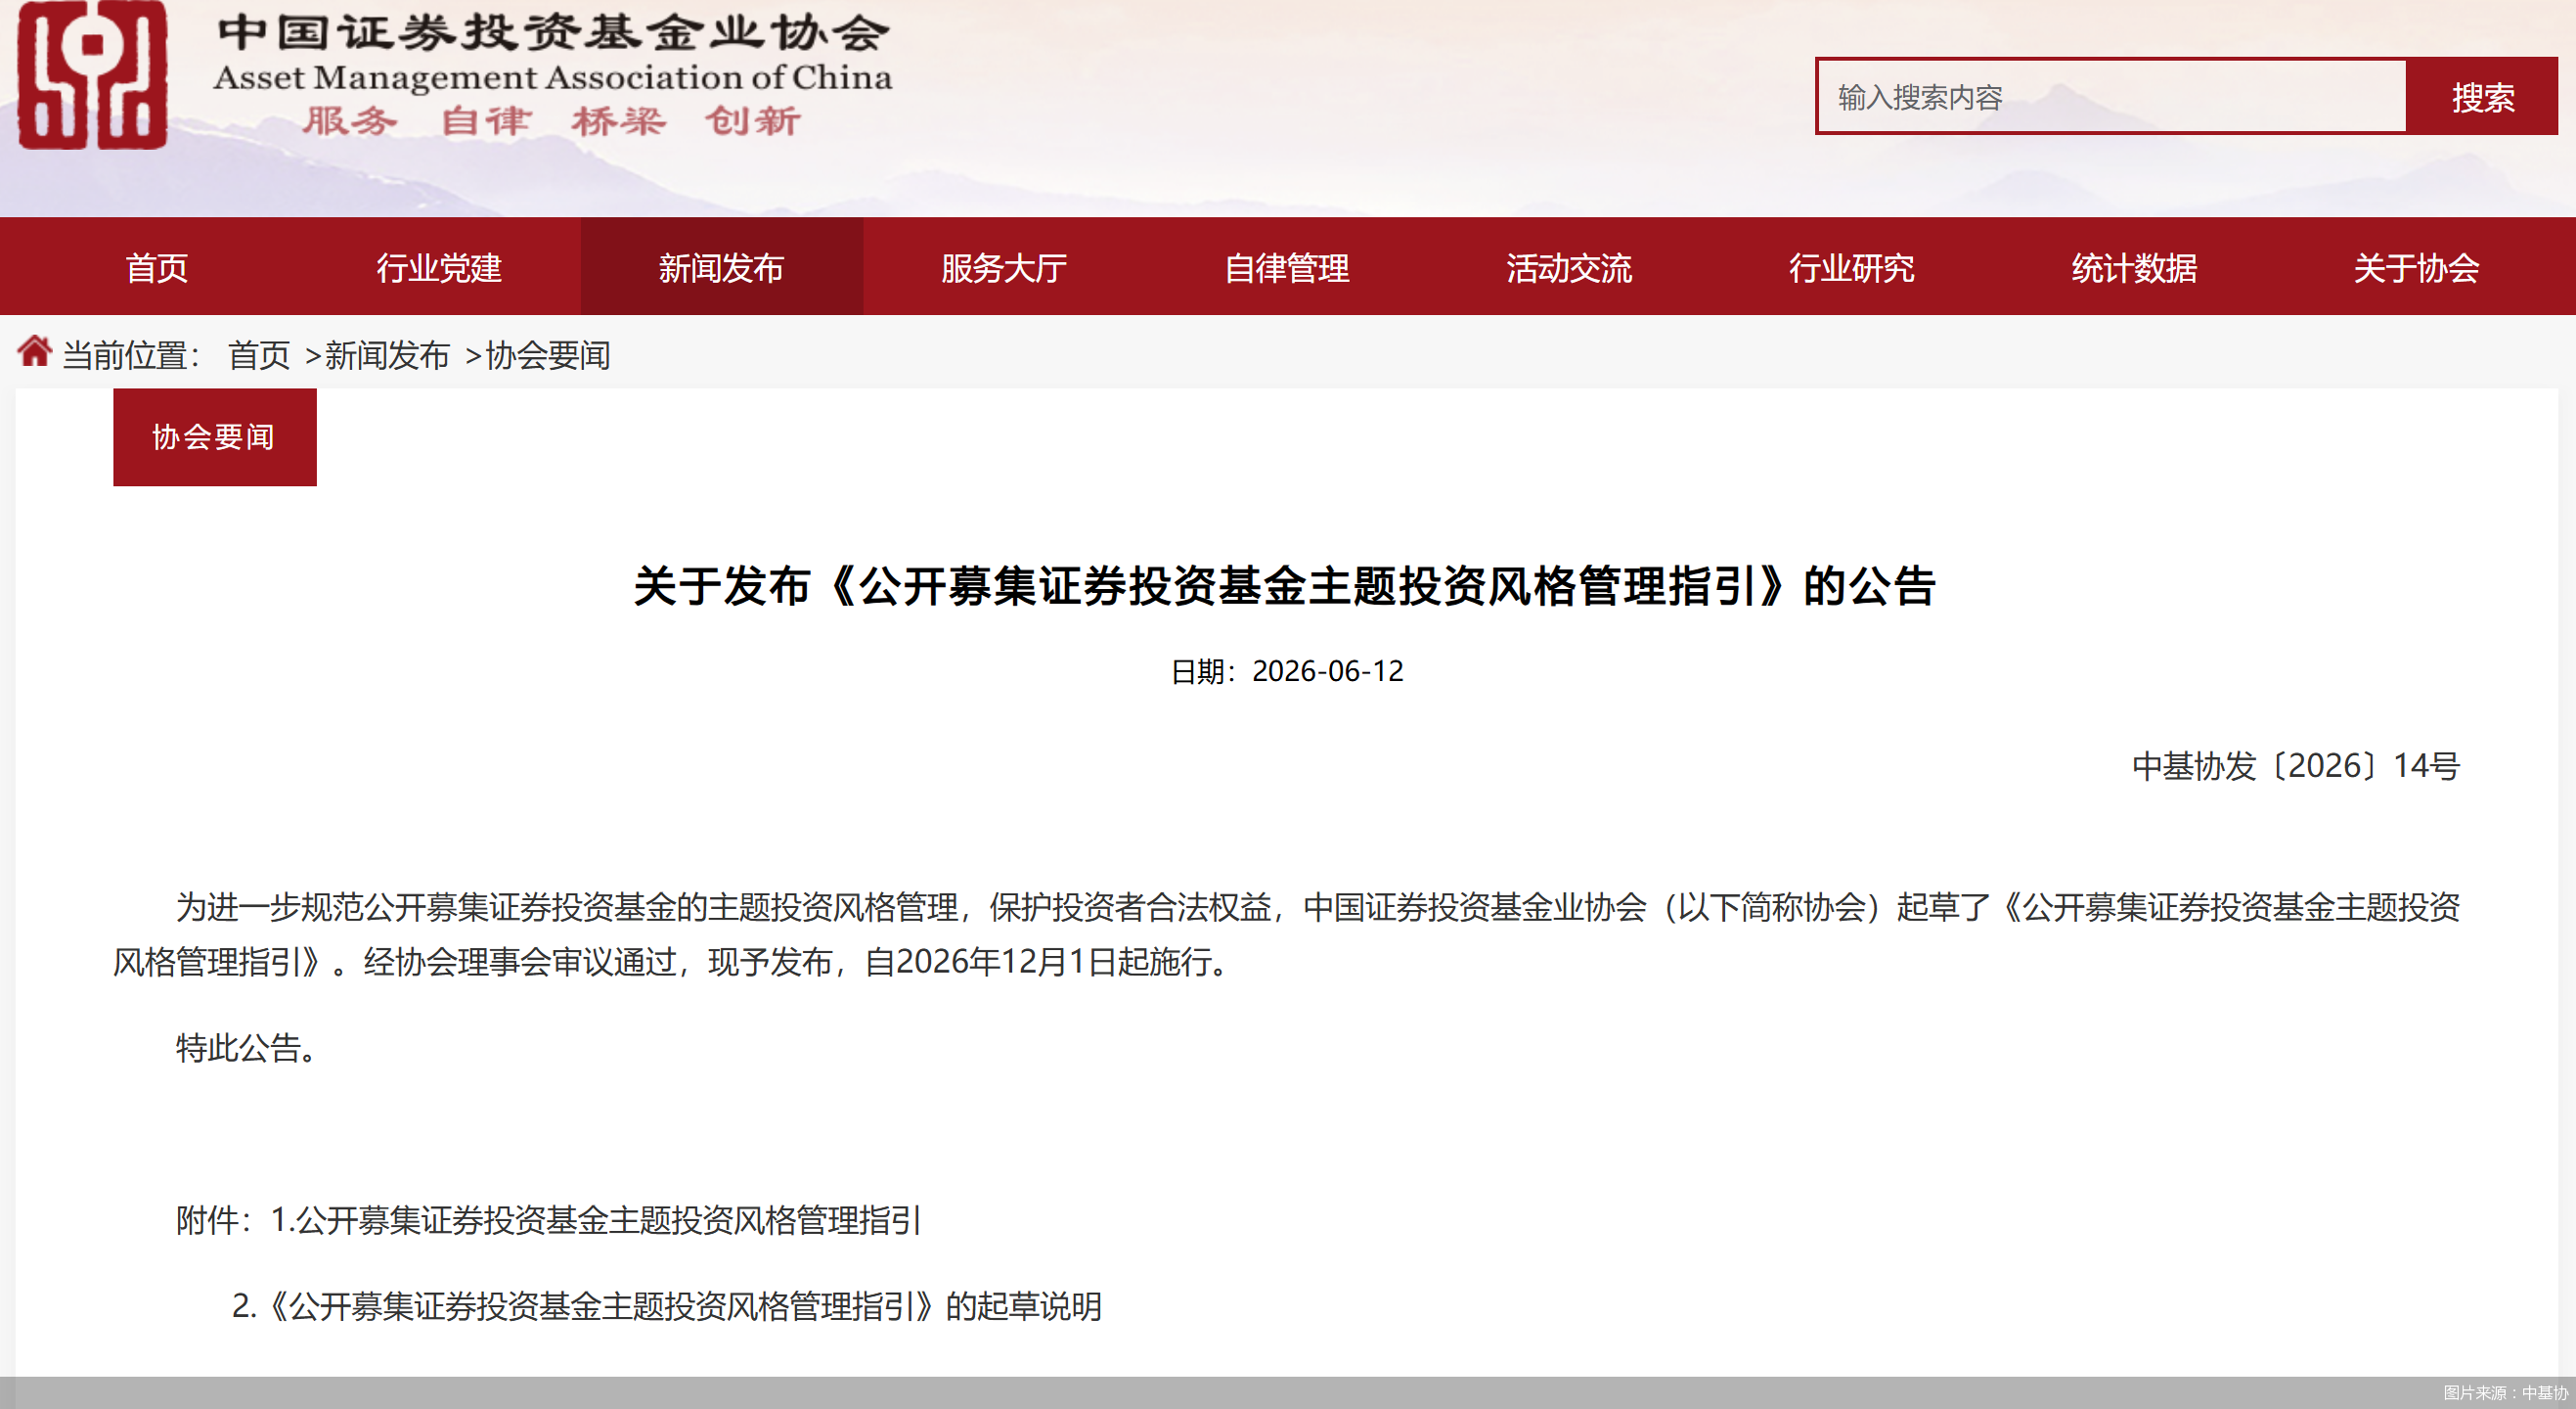Select the red 协会要闻 section tab
This screenshot has width=2576, height=1409.
[x=215, y=437]
